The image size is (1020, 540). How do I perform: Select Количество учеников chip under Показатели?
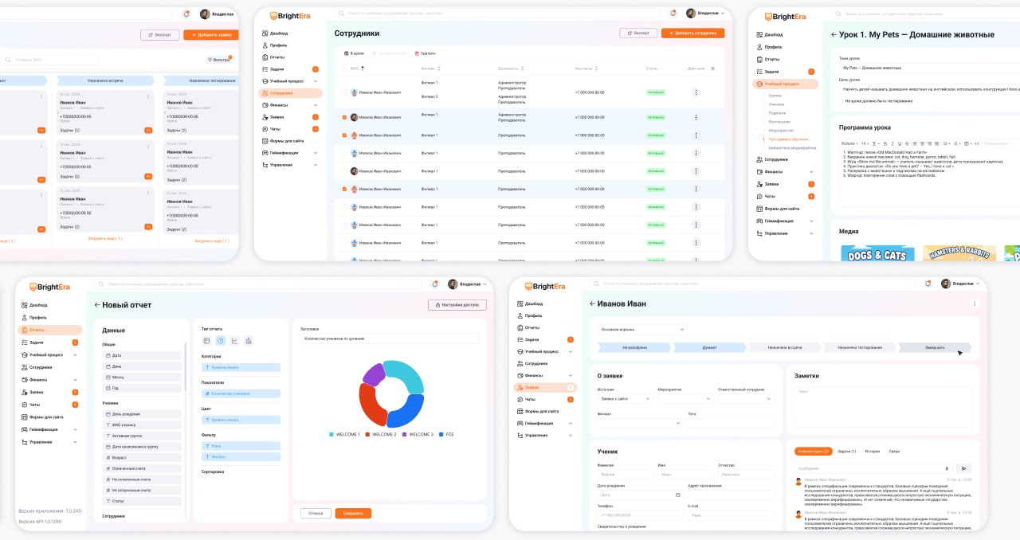click(241, 393)
